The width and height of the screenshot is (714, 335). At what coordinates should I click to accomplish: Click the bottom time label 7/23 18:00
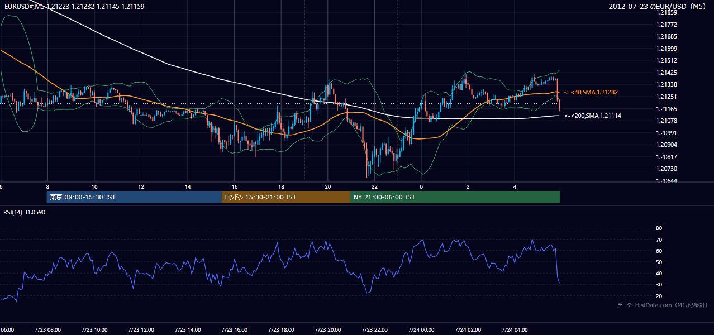point(281,330)
